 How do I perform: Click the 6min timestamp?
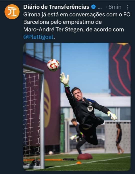pos(115,7)
